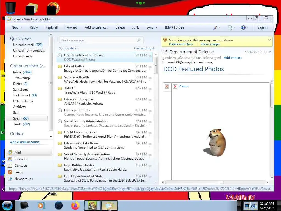Toggle the Descending sort order
This screenshot has width=281, height=211.
pos(144,48)
